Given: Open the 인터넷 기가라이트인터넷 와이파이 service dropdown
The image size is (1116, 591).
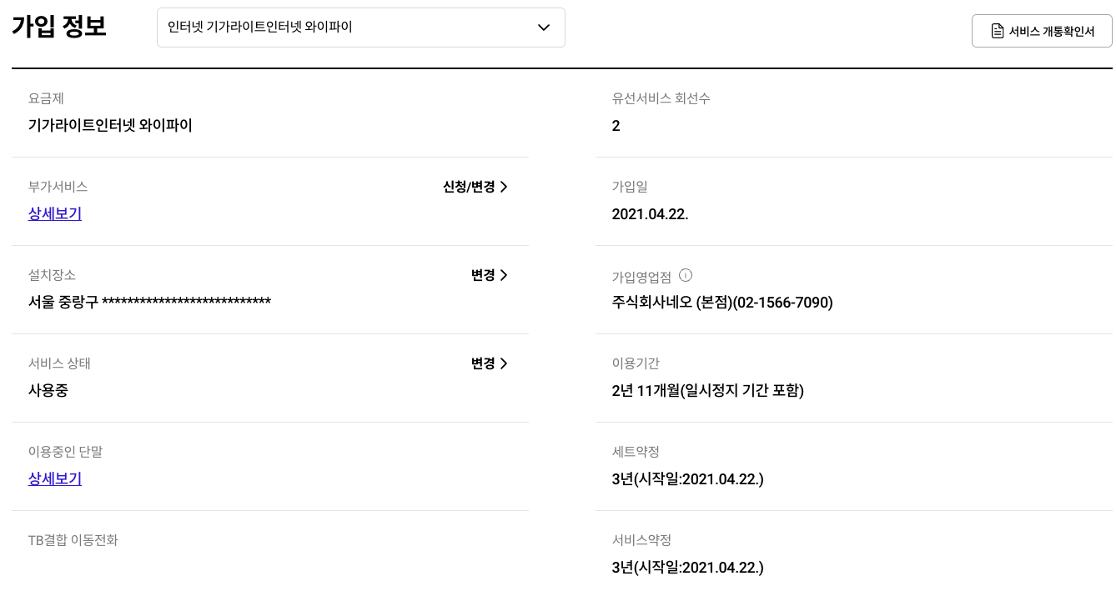Looking at the screenshot, I should pos(360,28).
